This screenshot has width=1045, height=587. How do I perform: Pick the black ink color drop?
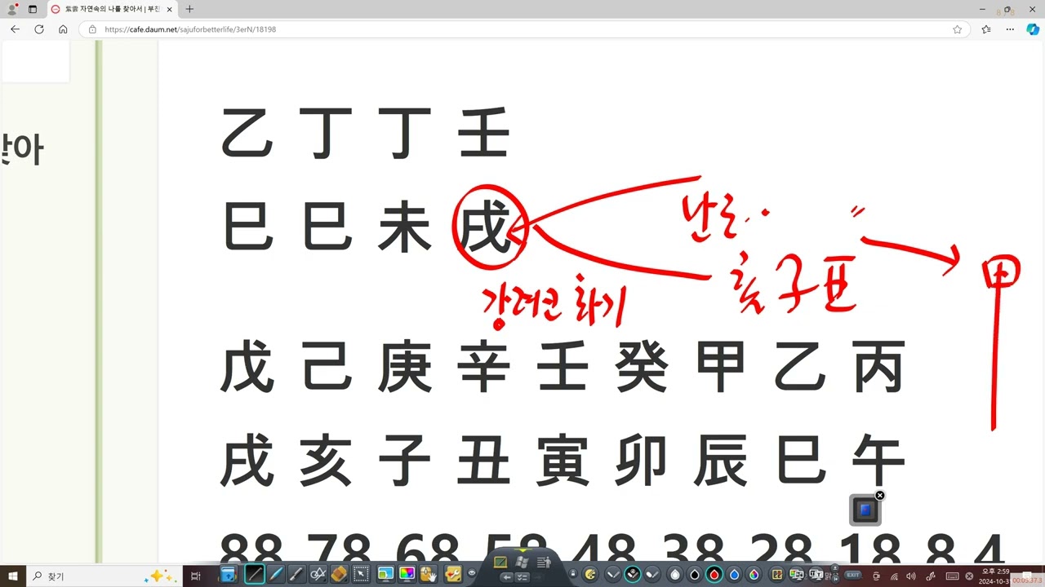tap(695, 575)
